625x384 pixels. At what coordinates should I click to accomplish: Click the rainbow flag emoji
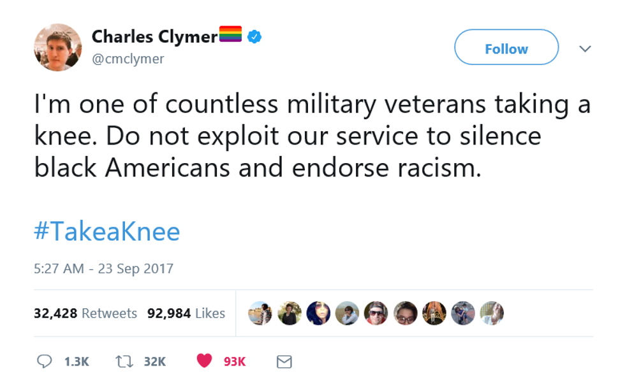(230, 34)
